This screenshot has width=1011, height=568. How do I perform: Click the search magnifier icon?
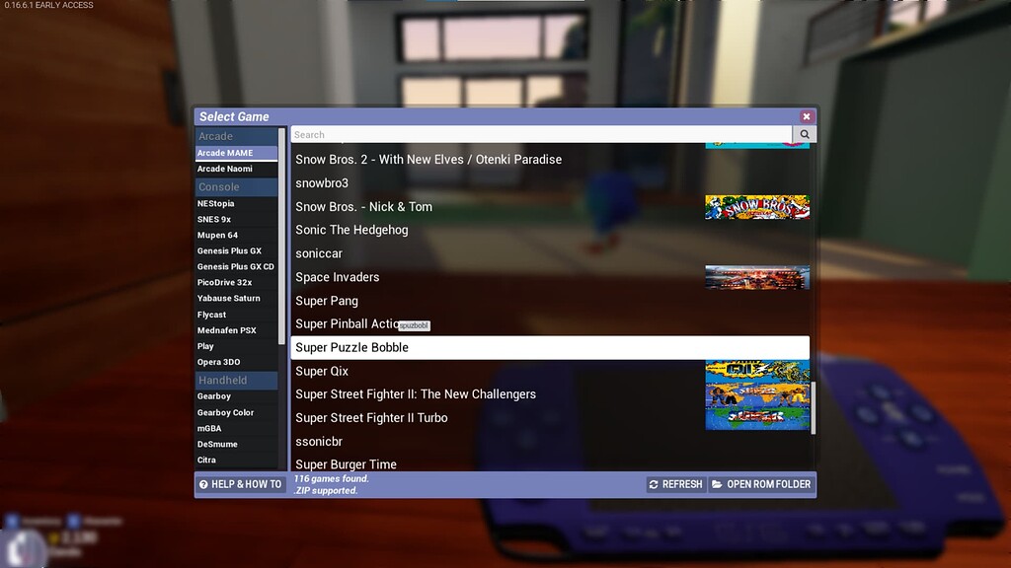click(x=805, y=135)
